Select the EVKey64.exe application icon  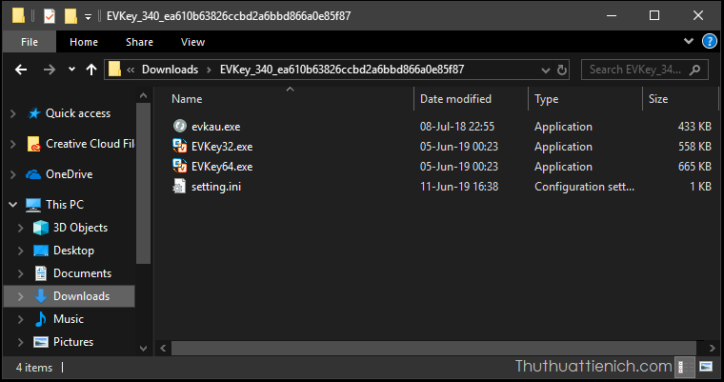(180, 167)
